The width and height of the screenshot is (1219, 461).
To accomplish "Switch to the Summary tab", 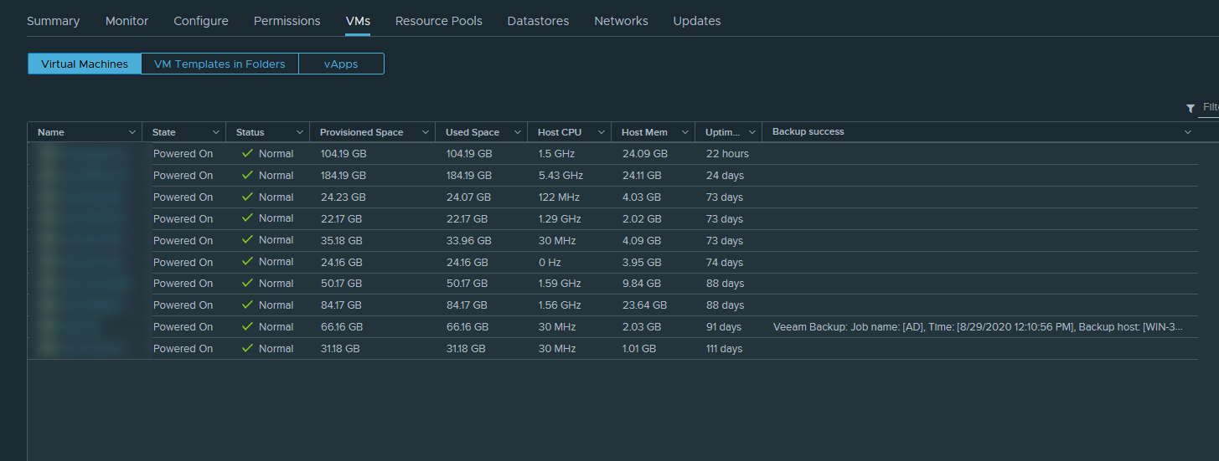I will 53,21.
